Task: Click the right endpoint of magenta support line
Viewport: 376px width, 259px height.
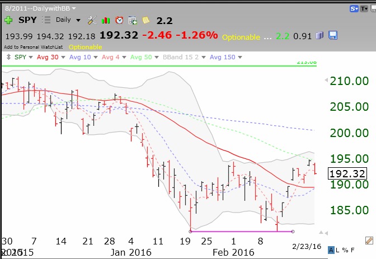Action: 293,232
